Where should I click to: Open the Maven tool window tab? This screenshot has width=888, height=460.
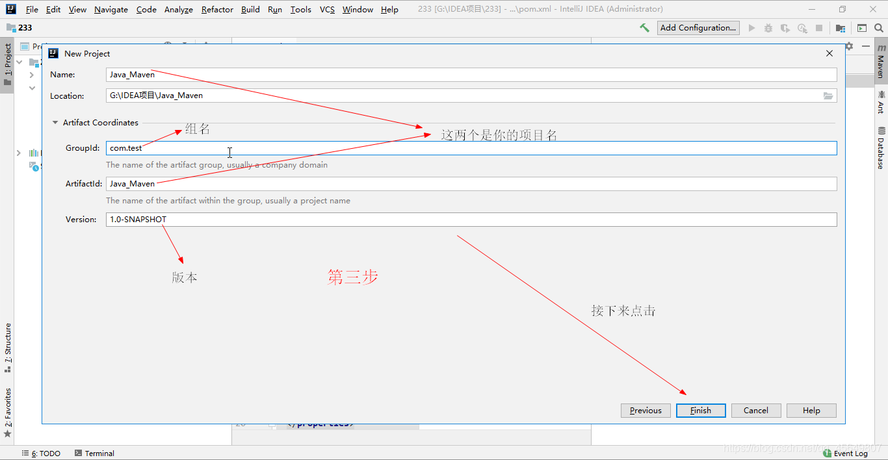point(881,62)
